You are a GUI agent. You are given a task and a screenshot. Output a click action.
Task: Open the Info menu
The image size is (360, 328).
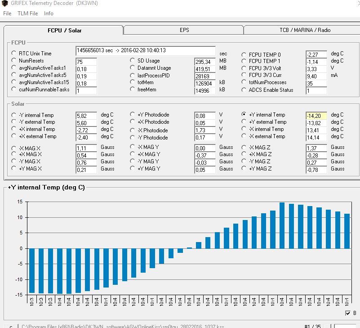tap(49, 13)
